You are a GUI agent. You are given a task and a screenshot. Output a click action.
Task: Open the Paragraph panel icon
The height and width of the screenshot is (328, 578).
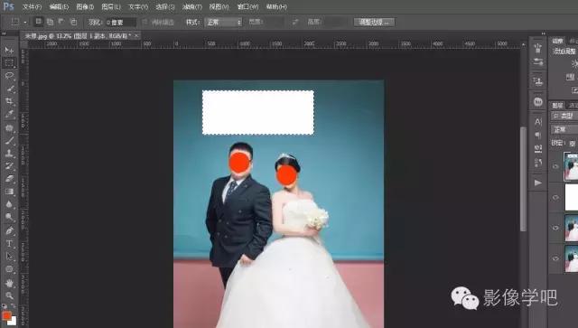[538, 135]
